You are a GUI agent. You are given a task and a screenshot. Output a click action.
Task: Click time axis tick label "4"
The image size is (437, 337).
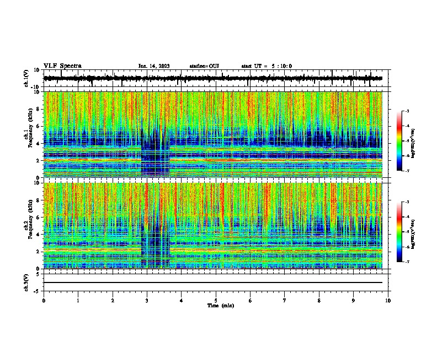182,301
